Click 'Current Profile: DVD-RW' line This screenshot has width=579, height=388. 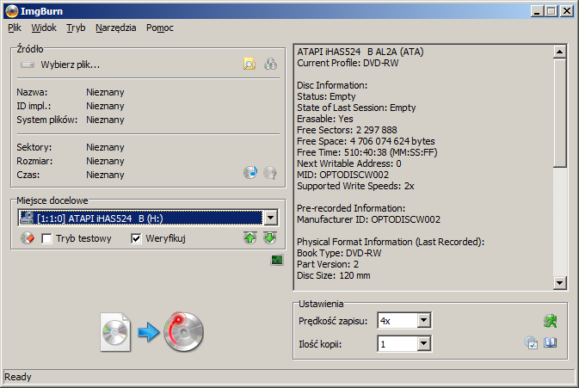pos(348,63)
